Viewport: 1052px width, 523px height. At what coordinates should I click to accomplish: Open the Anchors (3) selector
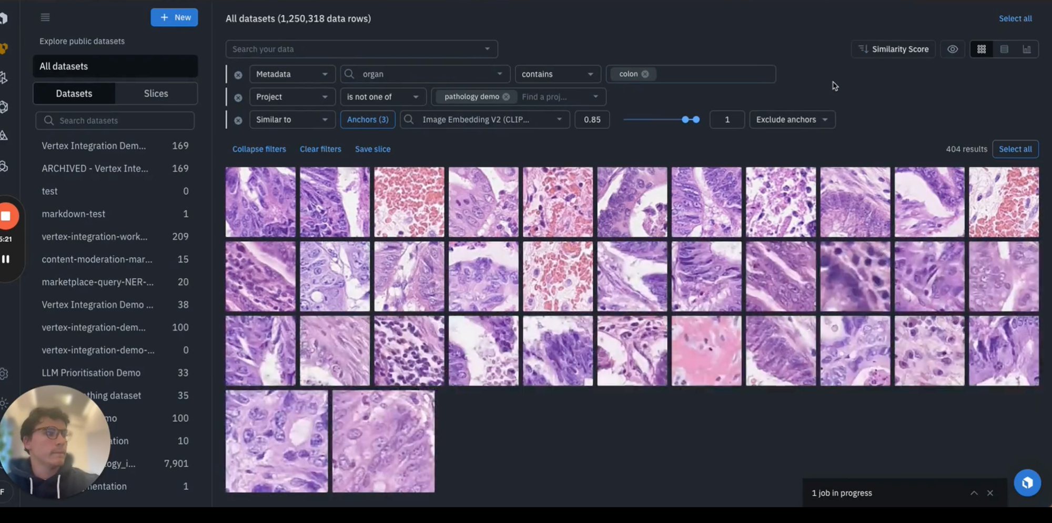pos(368,119)
